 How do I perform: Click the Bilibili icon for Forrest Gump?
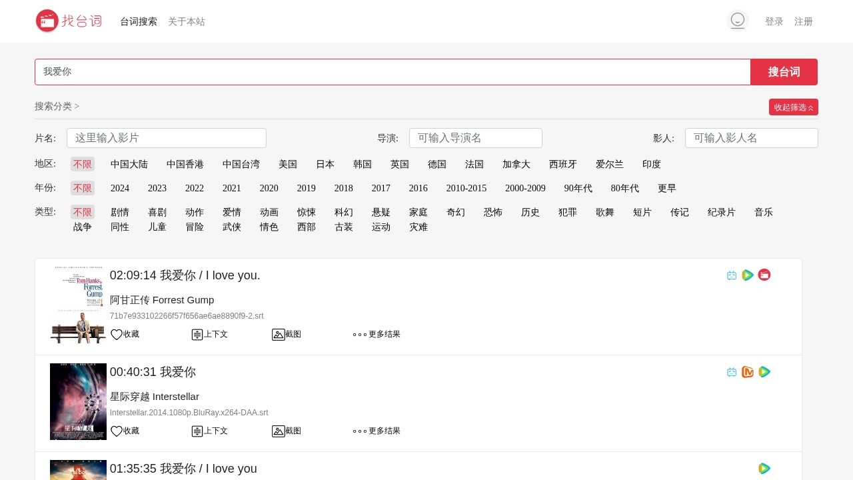click(732, 275)
